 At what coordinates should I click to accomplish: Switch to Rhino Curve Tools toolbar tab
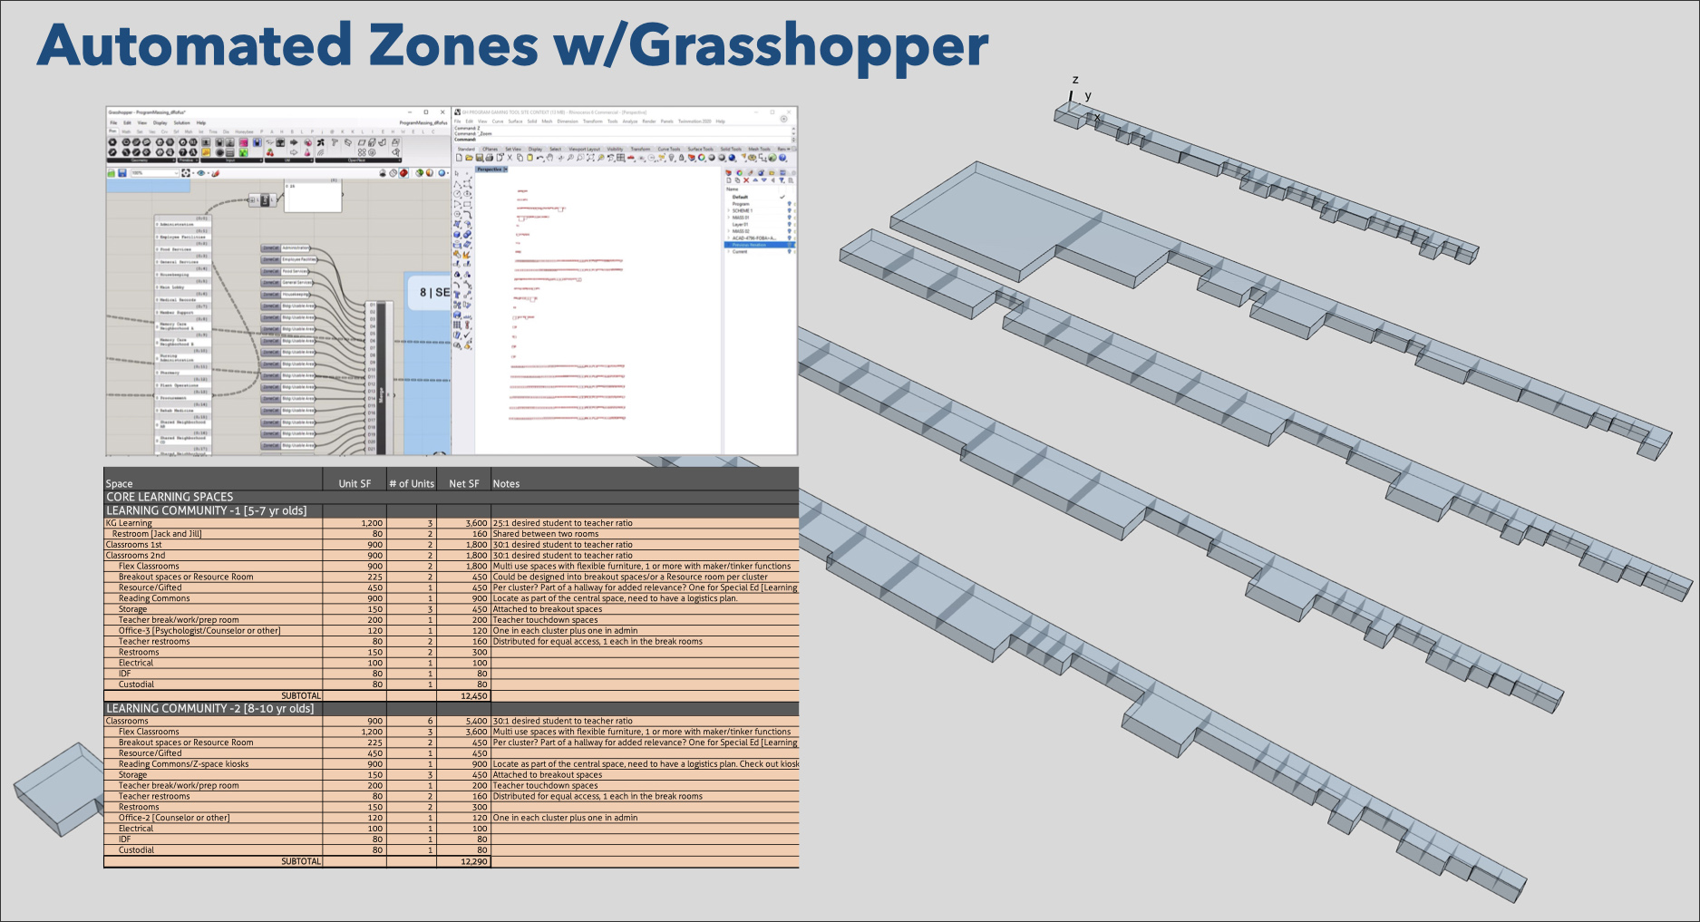pos(669,149)
